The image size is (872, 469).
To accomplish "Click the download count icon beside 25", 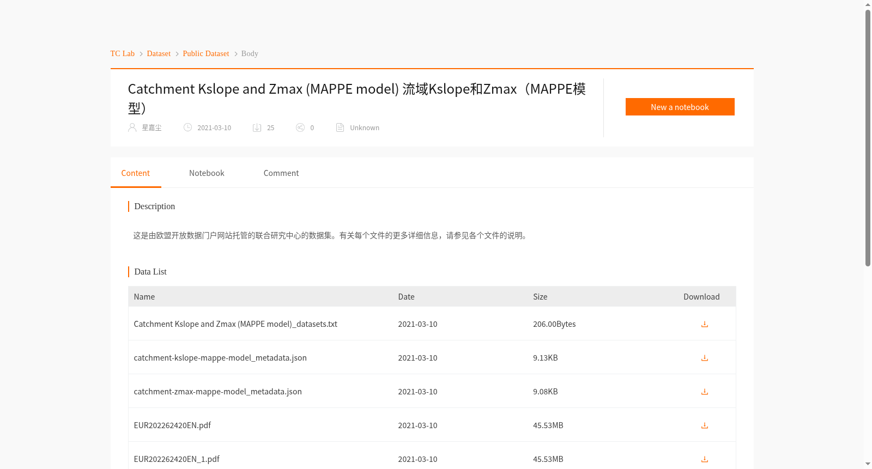I will coord(257,127).
